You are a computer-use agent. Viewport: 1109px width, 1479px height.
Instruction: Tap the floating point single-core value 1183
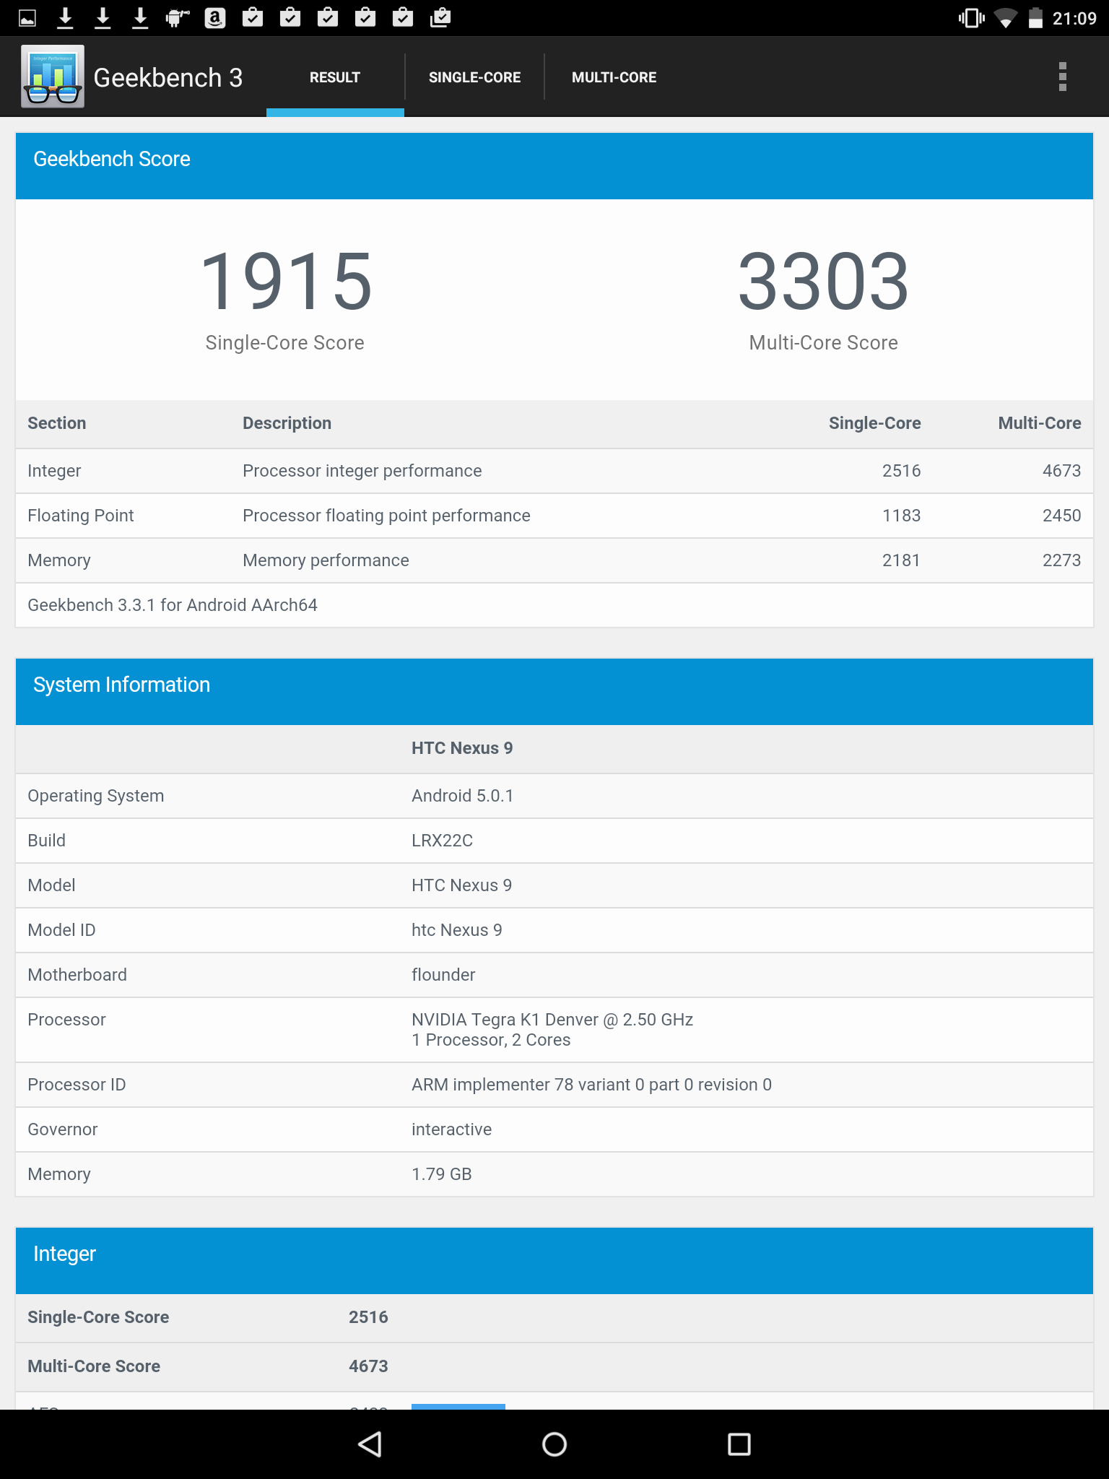(901, 516)
